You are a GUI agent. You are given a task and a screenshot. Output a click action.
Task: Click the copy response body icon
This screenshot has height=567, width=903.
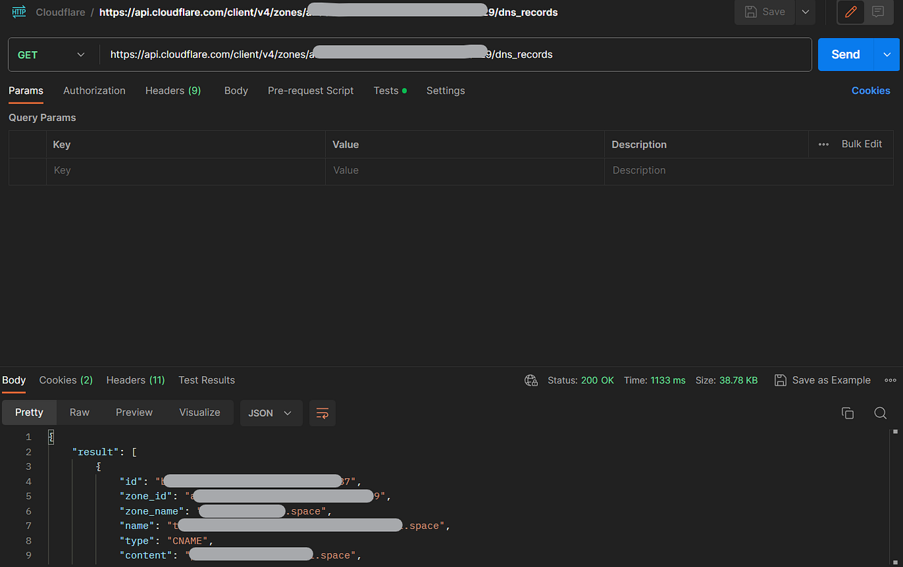(848, 413)
